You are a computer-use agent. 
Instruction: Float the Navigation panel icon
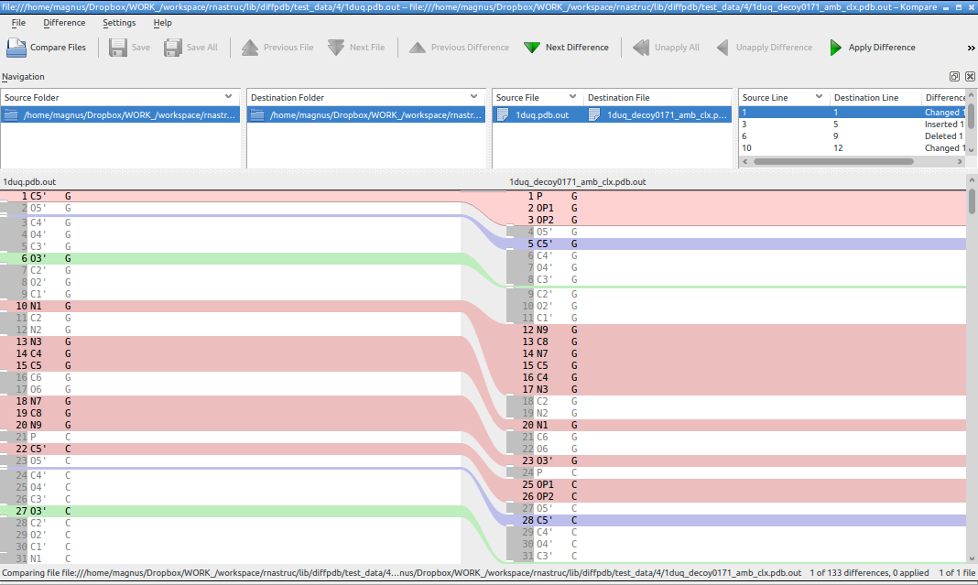(954, 77)
